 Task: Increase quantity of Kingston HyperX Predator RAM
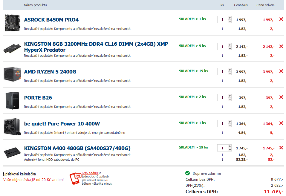pos(230,45)
